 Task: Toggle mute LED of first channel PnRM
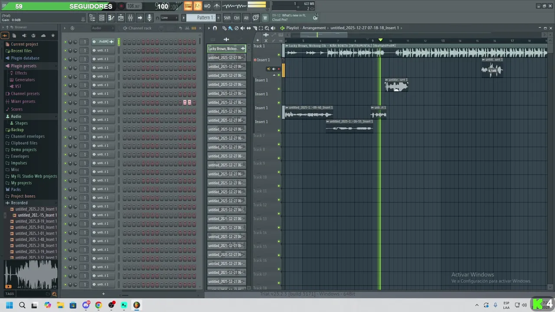point(65,42)
